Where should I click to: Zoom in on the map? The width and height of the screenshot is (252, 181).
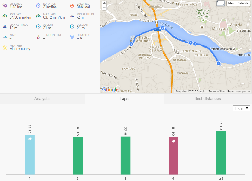click(104, 3)
